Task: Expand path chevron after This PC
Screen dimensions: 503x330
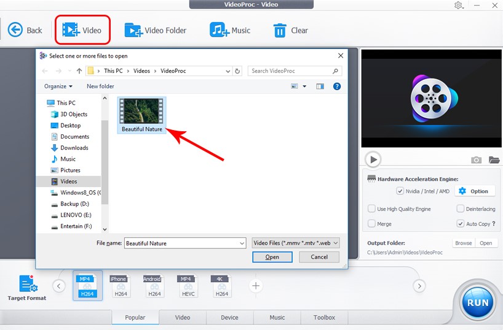Action: [x=128, y=71]
